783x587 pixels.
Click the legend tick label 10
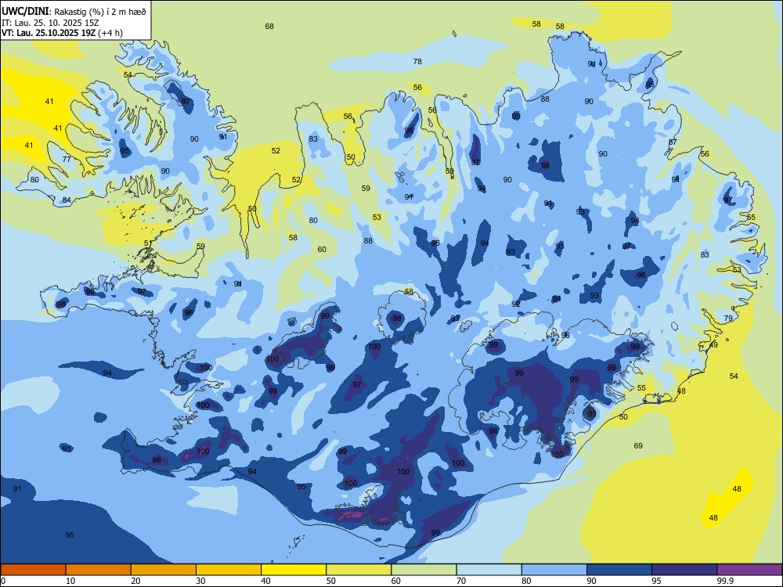coord(70,581)
